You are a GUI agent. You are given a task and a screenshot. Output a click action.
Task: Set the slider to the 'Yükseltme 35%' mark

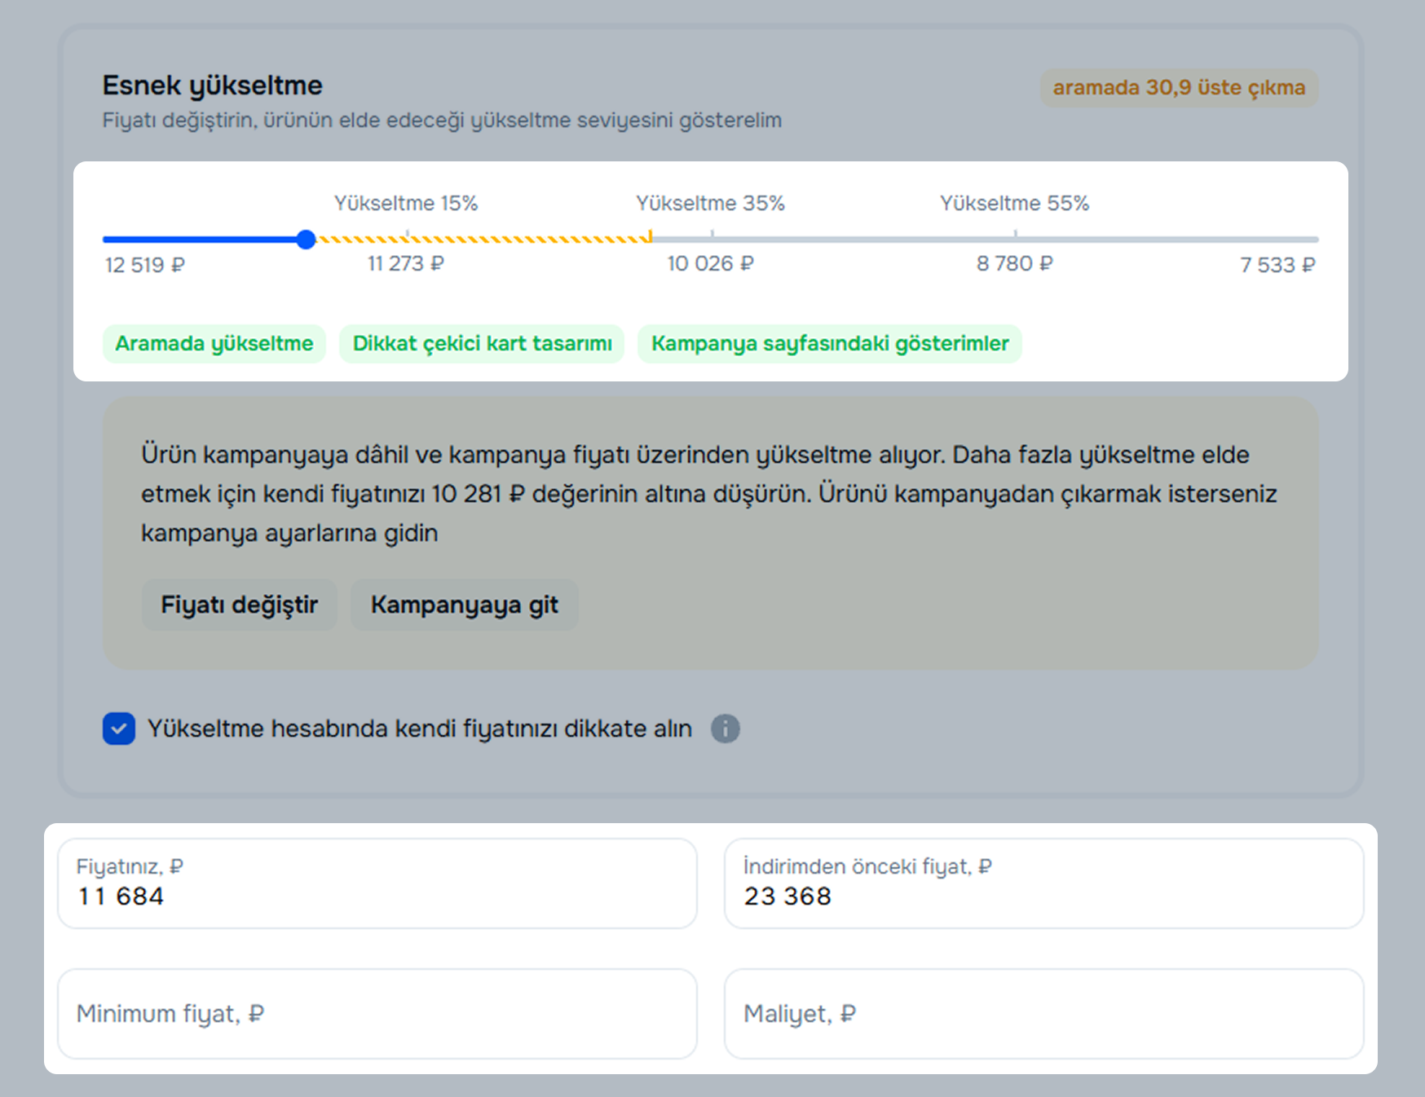tap(712, 239)
